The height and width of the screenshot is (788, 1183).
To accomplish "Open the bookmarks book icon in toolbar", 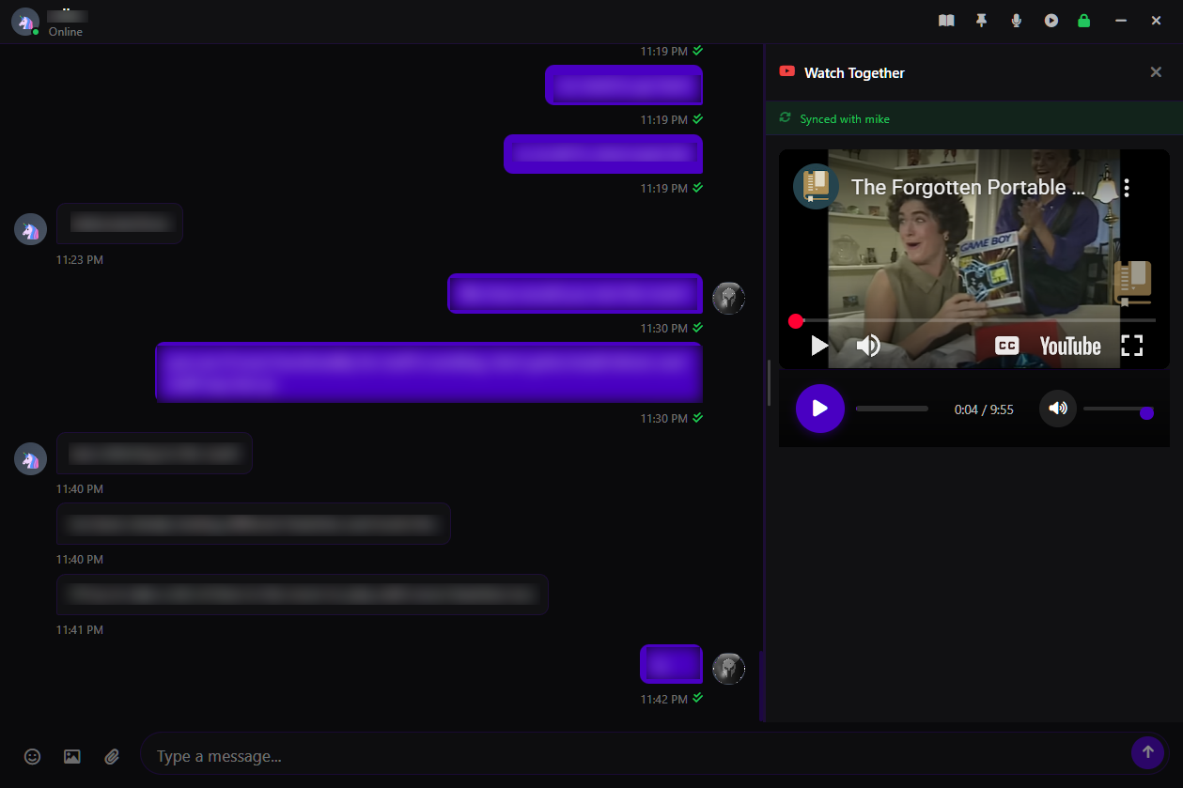I will (x=945, y=20).
